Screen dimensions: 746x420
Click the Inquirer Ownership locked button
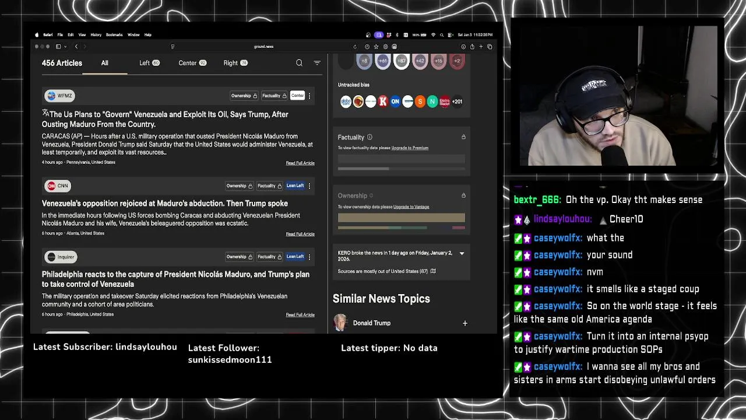[x=239, y=257]
